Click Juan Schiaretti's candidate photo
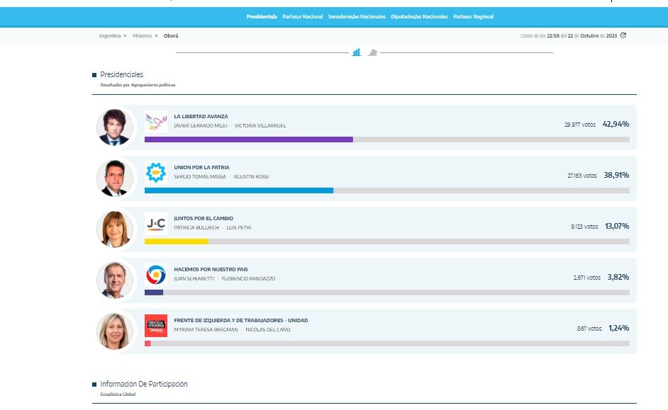The height and width of the screenshot is (410, 668). [x=115, y=280]
